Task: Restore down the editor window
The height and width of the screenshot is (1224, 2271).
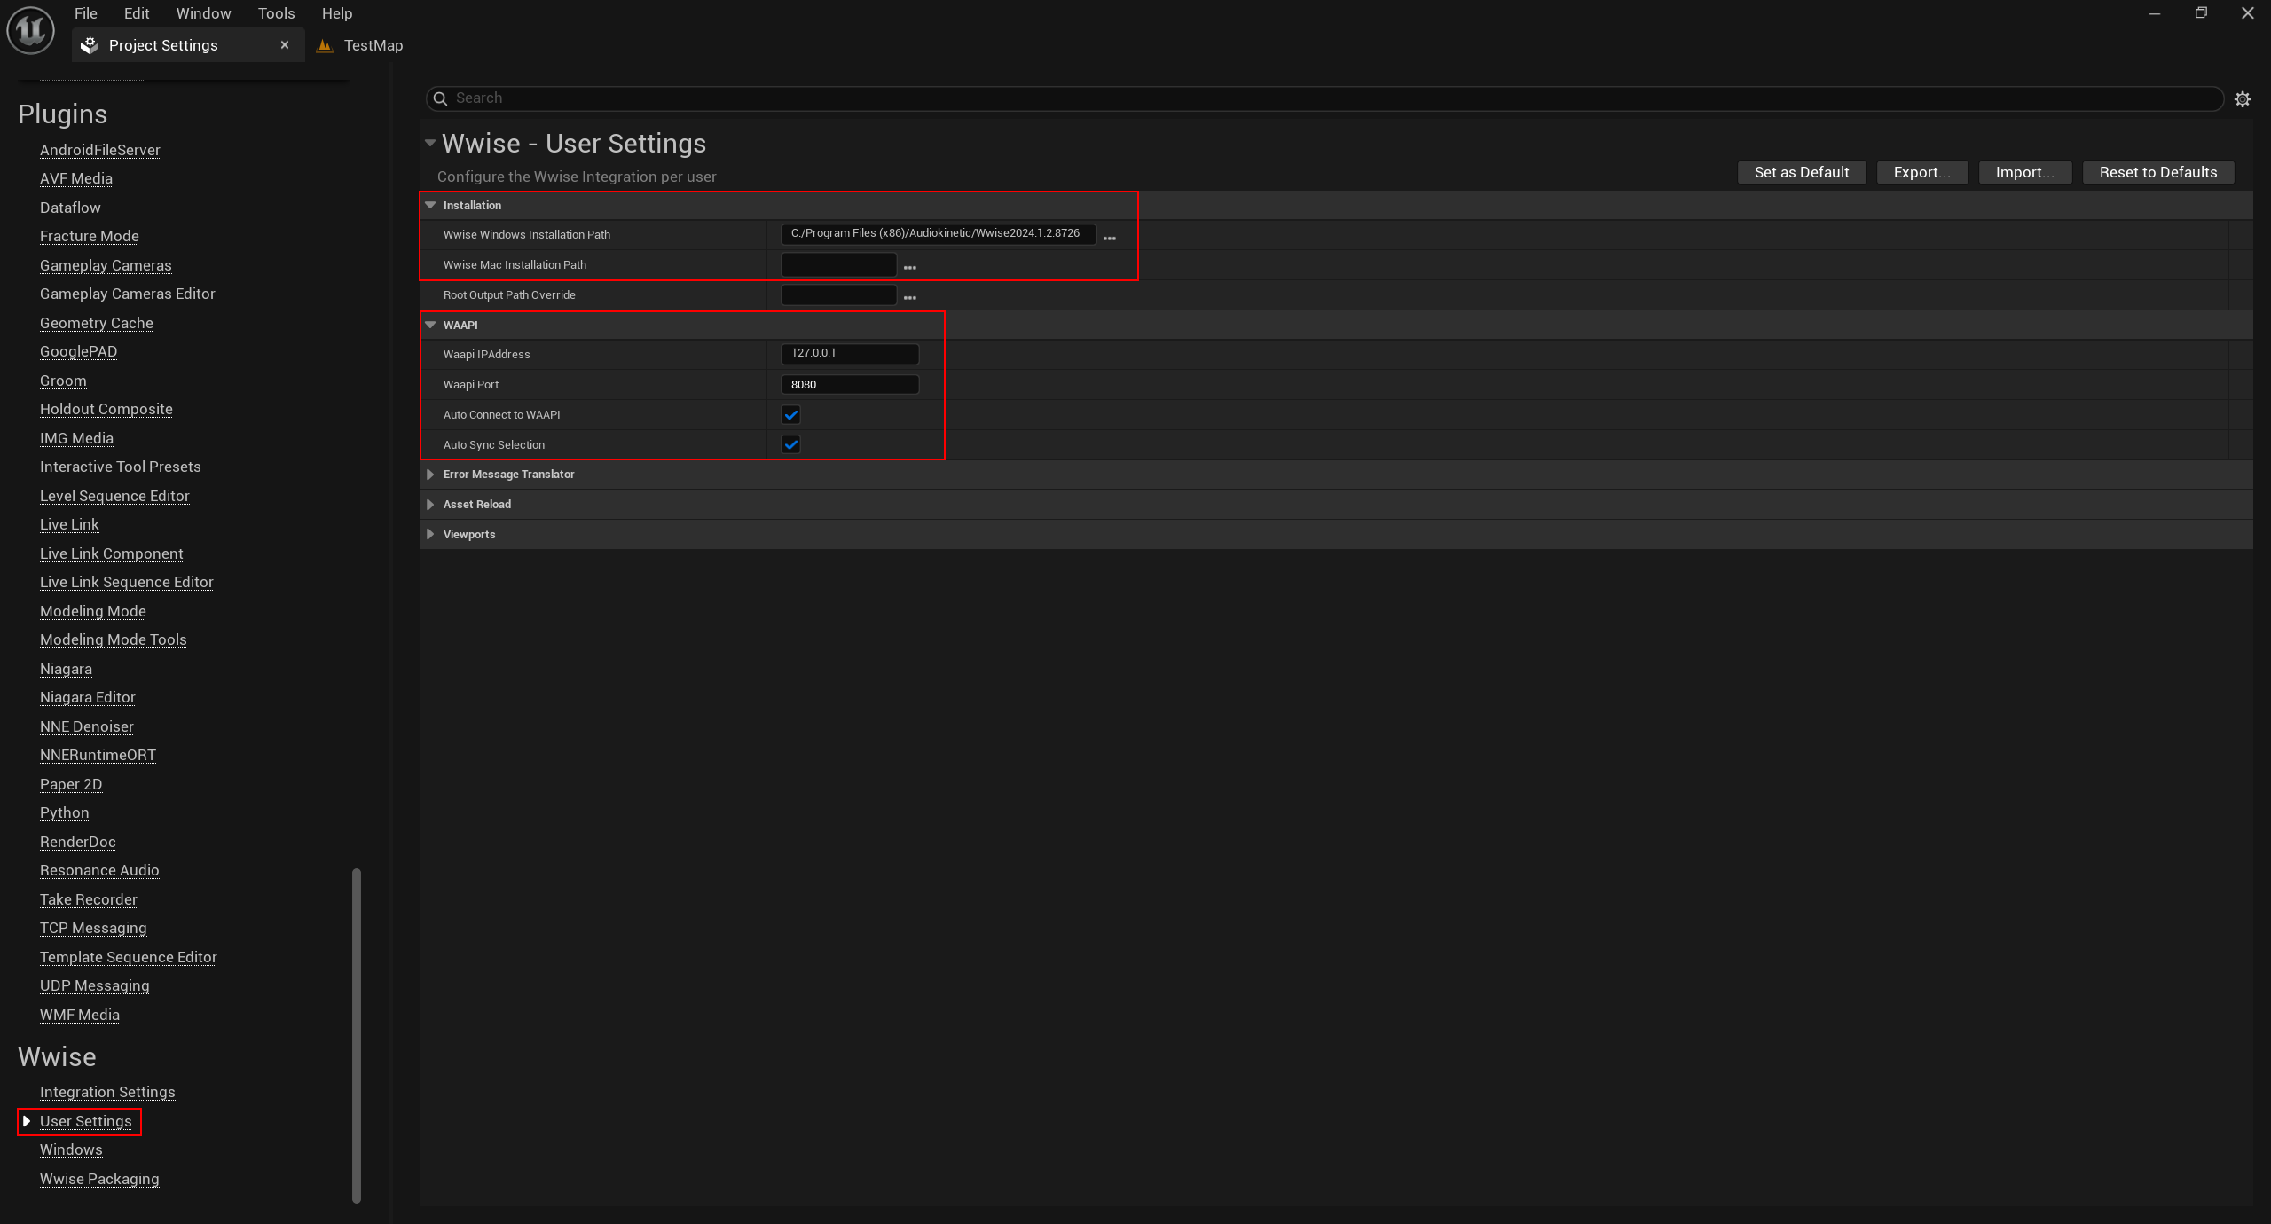Action: pos(2201,13)
